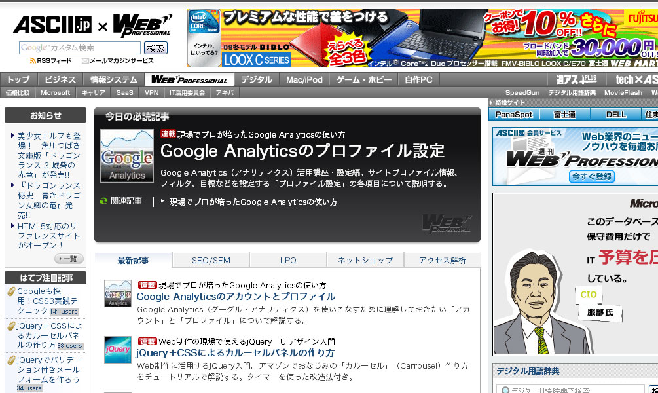Open Google Analyticsのプロファイル設定 headline
This screenshot has height=393, width=658.
(x=302, y=151)
